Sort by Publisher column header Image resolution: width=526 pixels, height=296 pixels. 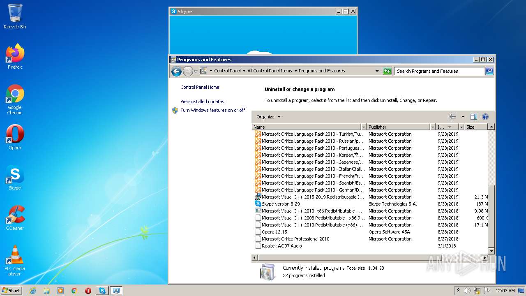(x=398, y=127)
